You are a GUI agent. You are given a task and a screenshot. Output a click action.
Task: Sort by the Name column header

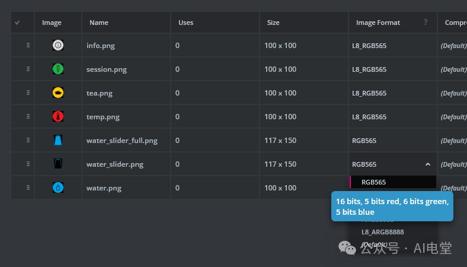click(99, 23)
